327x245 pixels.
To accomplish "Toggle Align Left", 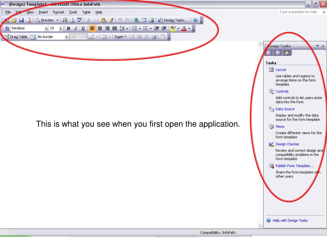I will 92,28.
